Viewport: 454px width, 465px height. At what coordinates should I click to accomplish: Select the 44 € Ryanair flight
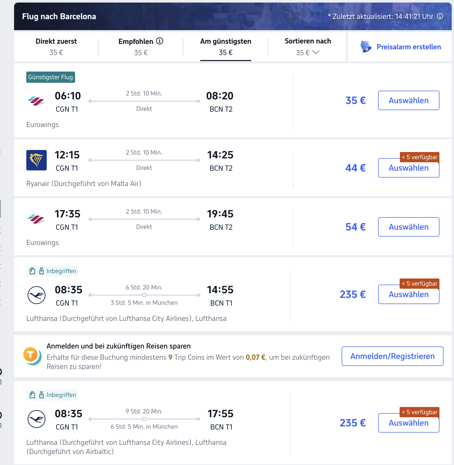[x=409, y=168]
